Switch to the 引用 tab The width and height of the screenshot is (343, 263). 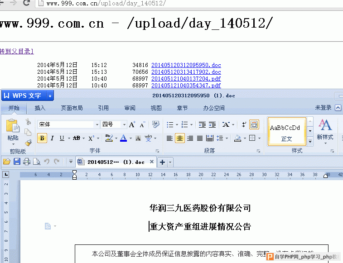point(103,108)
